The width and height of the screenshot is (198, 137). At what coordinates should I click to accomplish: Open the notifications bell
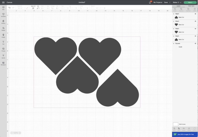point(150,2)
